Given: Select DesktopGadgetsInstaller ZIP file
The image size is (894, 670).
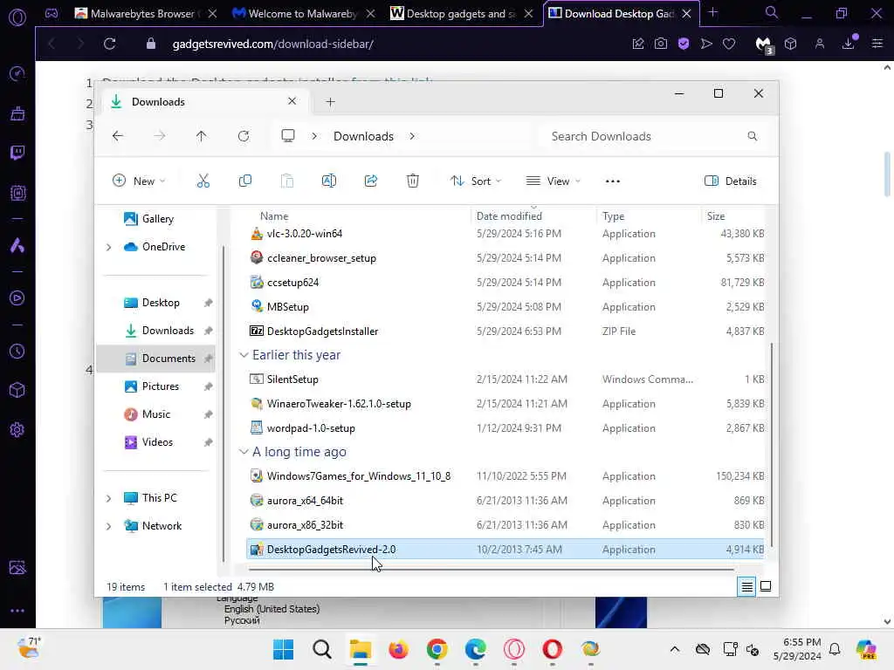Looking at the screenshot, I should pyautogui.click(x=505, y=331).
